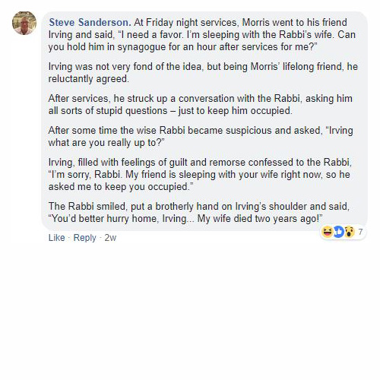Viewport: 380px width, 380px height.
Task: Open the reaction count showing 7
Action: click(360, 232)
